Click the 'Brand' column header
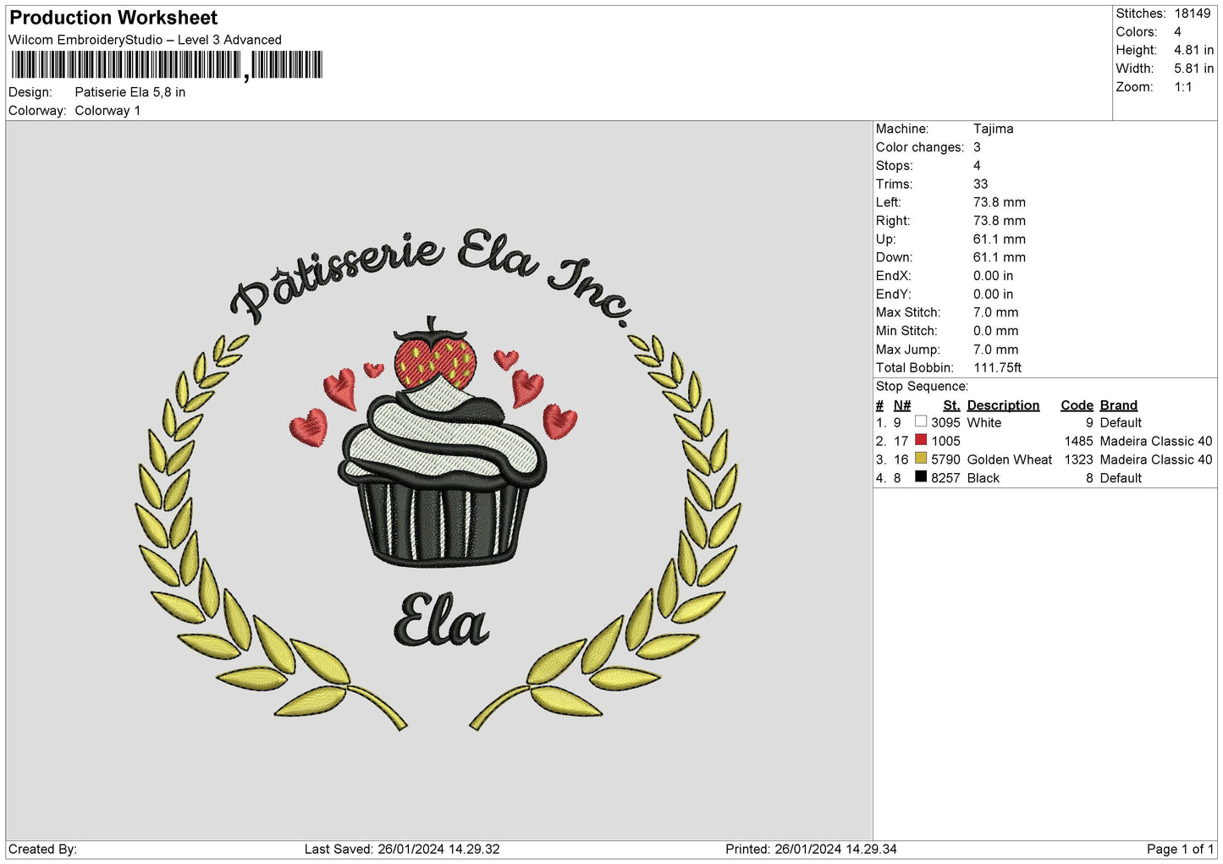The height and width of the screenshot is (864, 1223). tap(1118, 405)
